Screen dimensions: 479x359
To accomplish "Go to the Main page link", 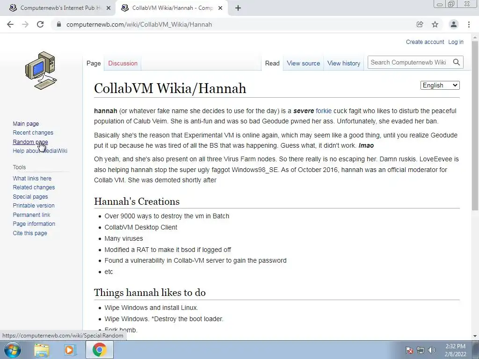I will coord(26,123).
